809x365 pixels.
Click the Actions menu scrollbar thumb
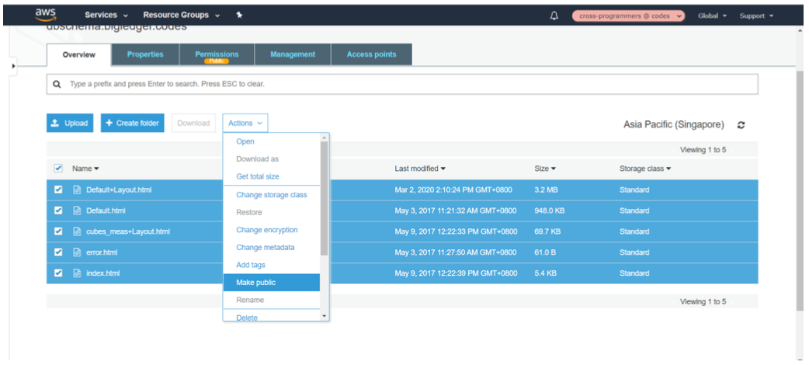[324, 198]
